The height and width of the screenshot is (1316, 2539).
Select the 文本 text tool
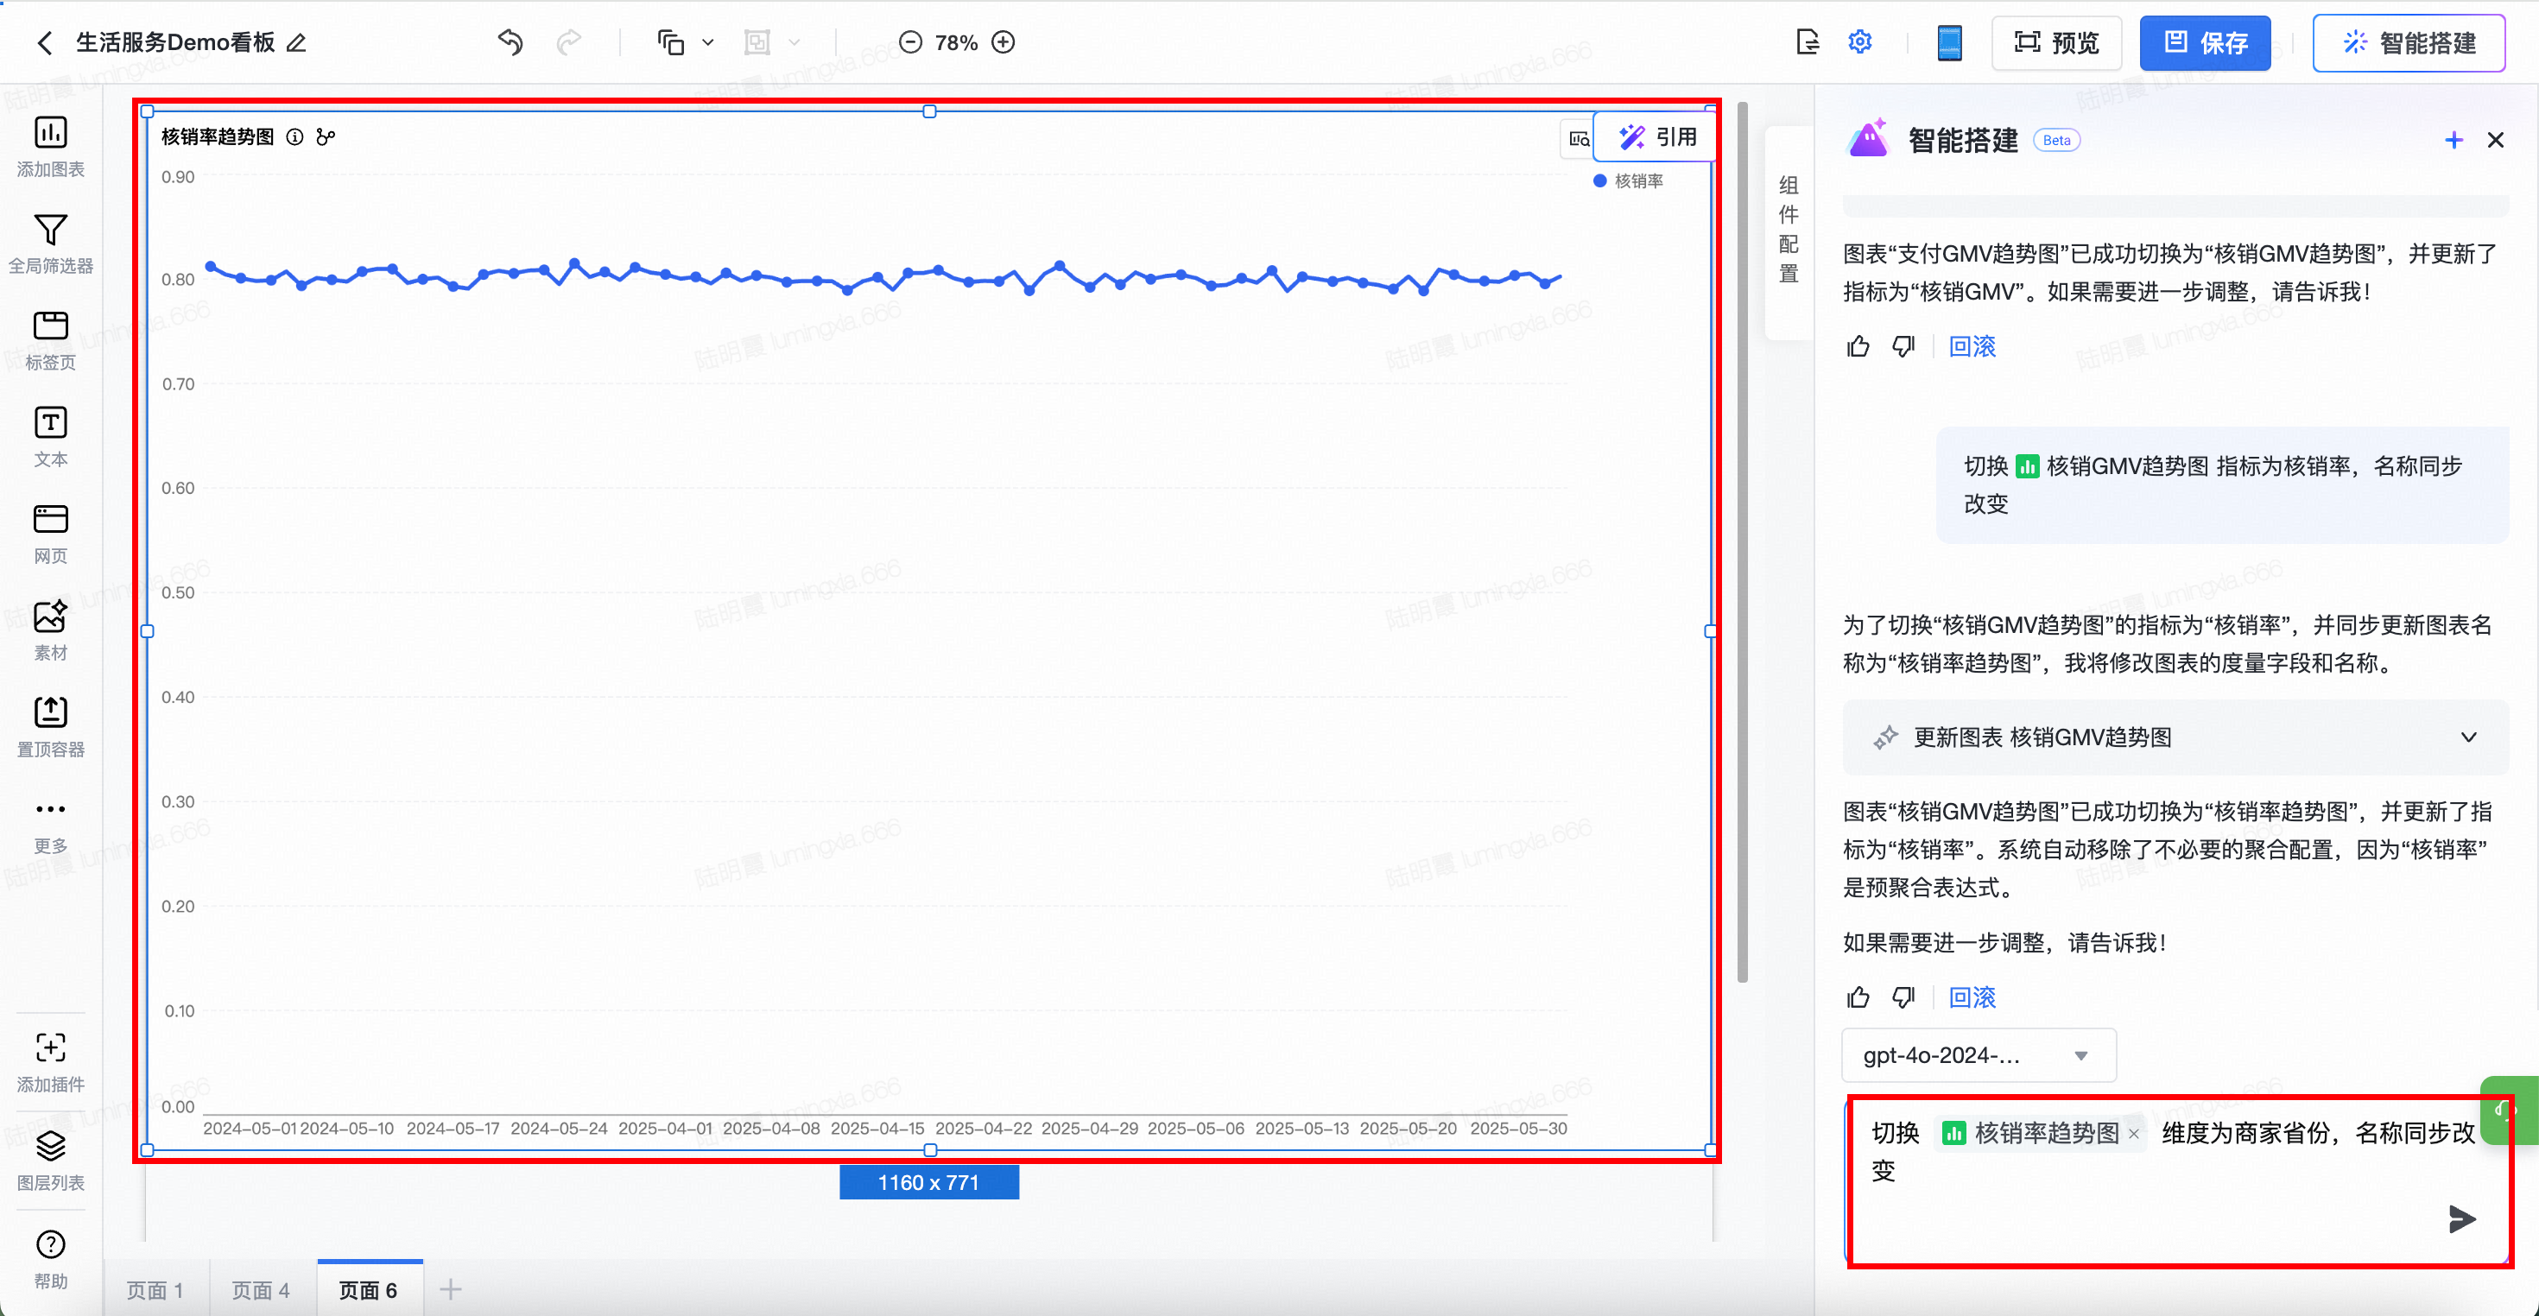point(50,423)
